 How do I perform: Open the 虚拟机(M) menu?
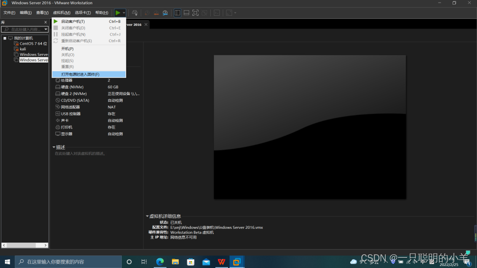(62, 13)
